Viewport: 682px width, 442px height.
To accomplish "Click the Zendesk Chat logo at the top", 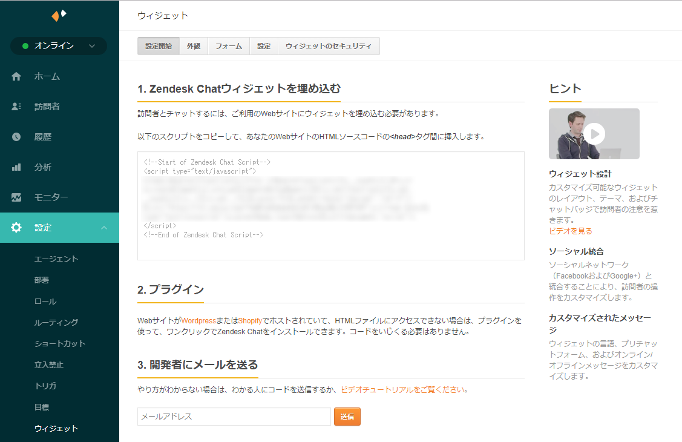I will pyautogui.click(x=59, y=15).
